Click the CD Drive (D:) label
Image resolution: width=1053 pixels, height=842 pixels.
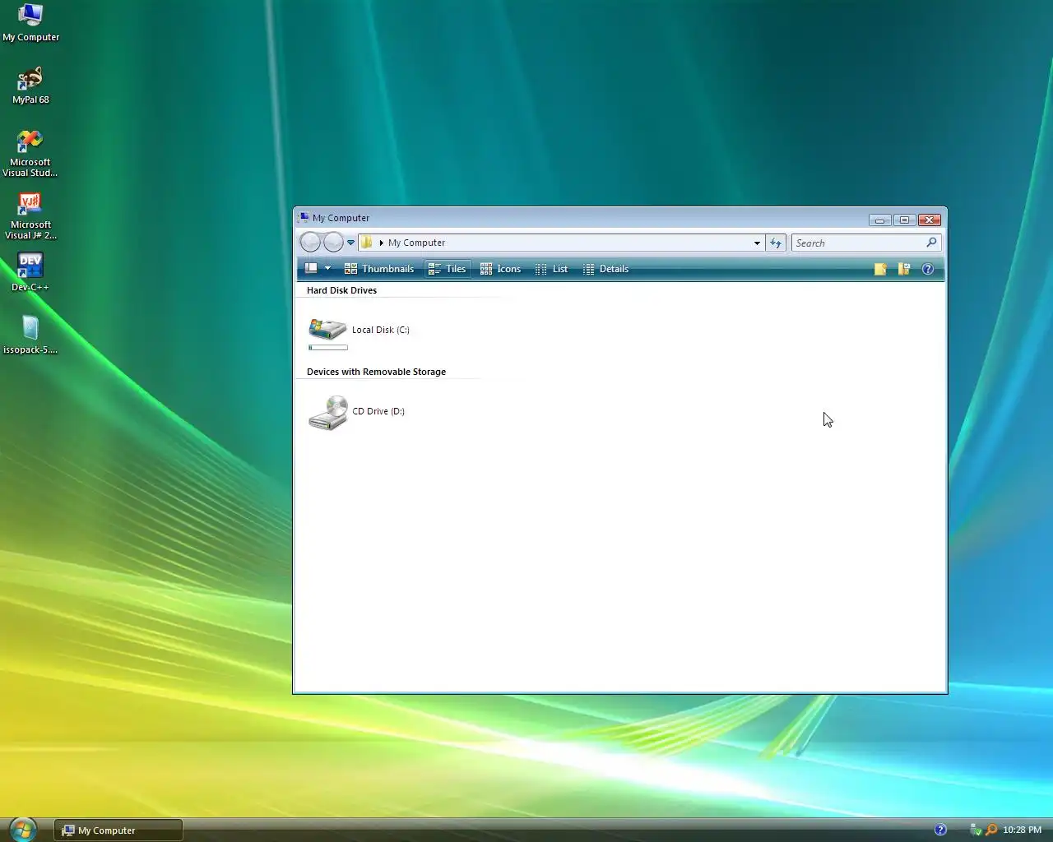tap(378, 411)
